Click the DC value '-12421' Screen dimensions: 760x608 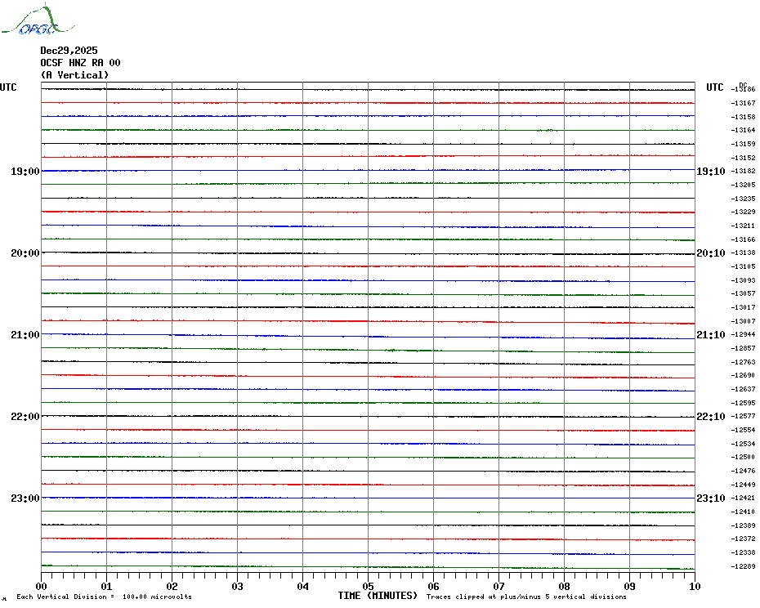743,498
